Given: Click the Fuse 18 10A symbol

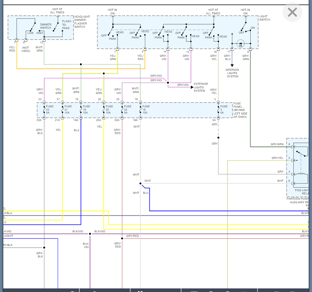Looking at the screenshot, I should point(141,110).
